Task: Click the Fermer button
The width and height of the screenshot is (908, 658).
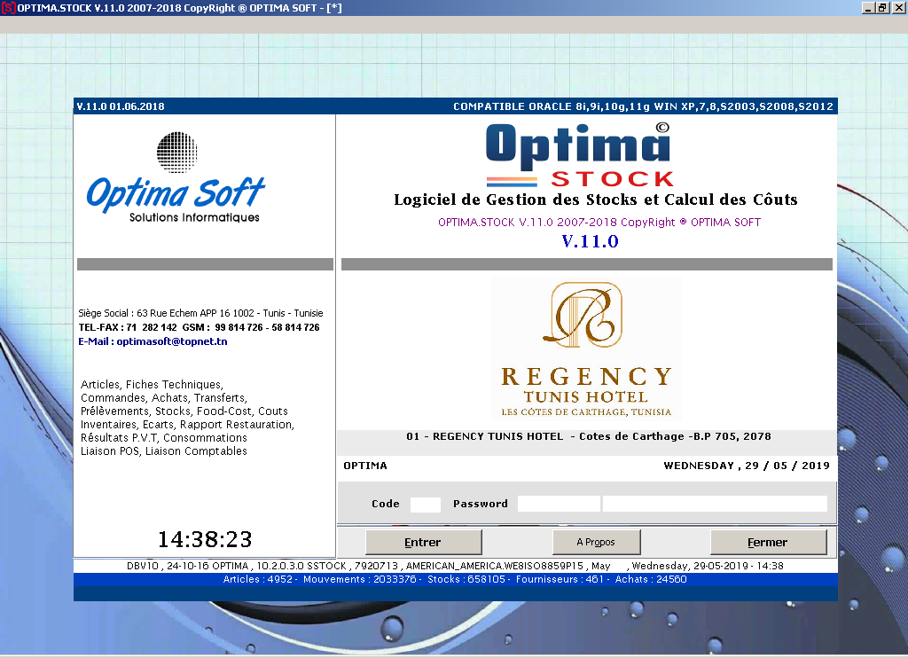Action: tap(768, 542)
